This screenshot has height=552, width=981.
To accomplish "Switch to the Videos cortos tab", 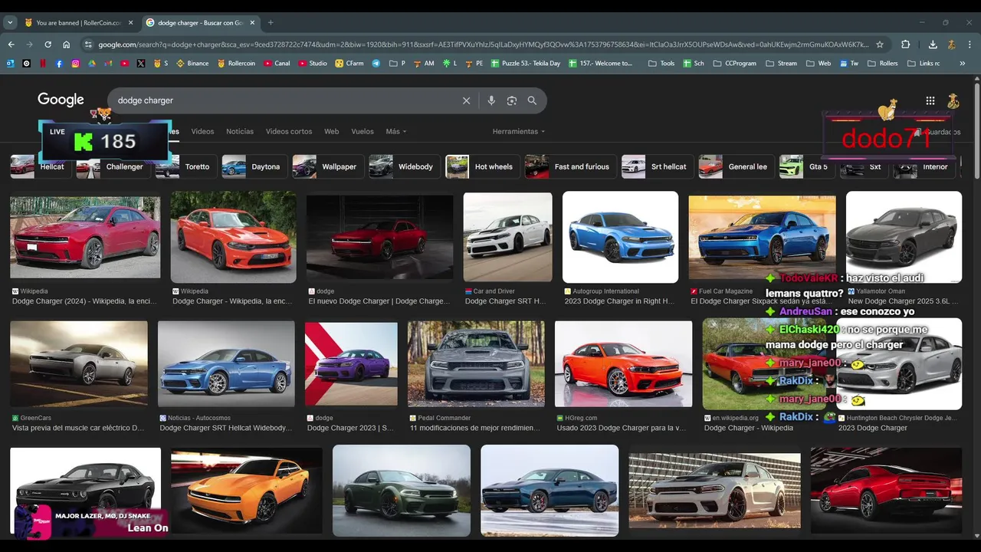I will [x=289, y=131].
